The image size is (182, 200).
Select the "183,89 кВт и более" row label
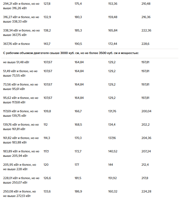21,153
